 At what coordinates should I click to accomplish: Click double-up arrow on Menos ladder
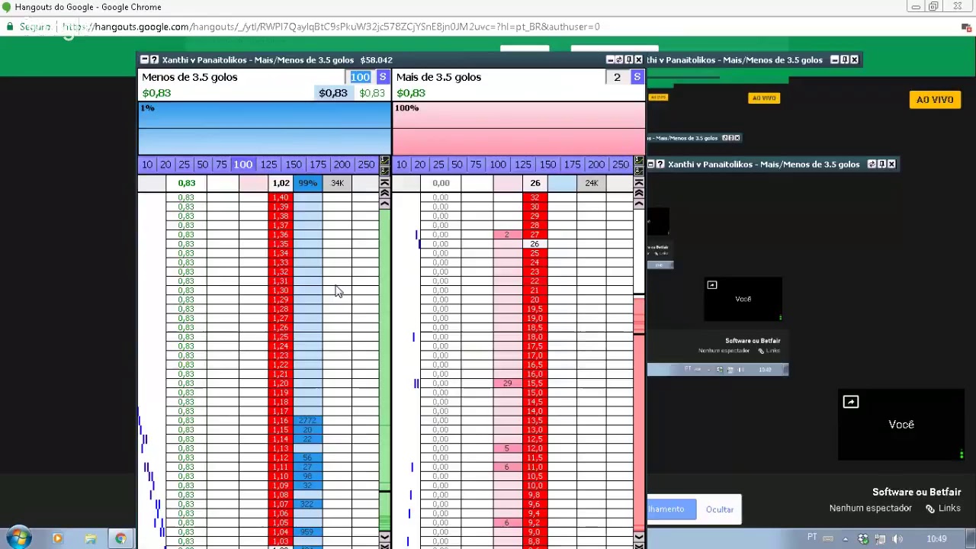384,194
